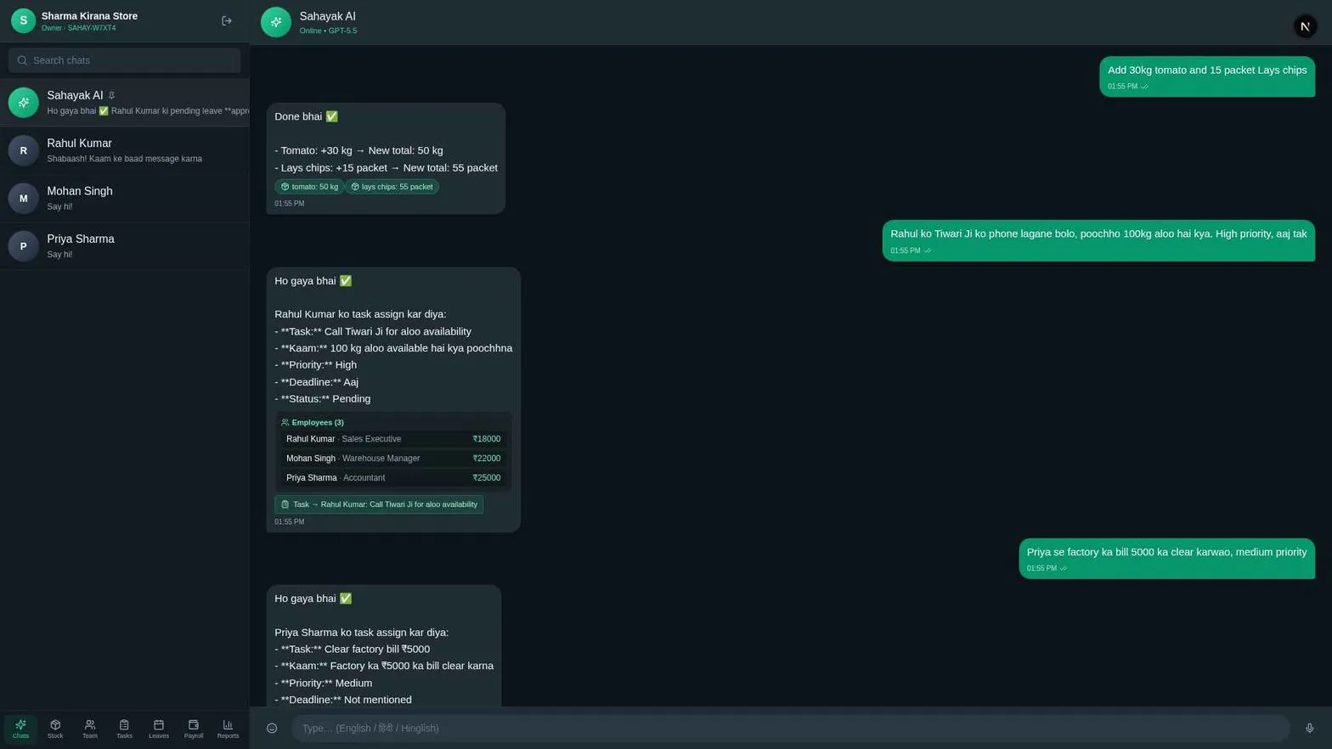Click 'Employees (3)' heading
The height and width of the screenshot is (749, 1332).
[x=318, y=422]
